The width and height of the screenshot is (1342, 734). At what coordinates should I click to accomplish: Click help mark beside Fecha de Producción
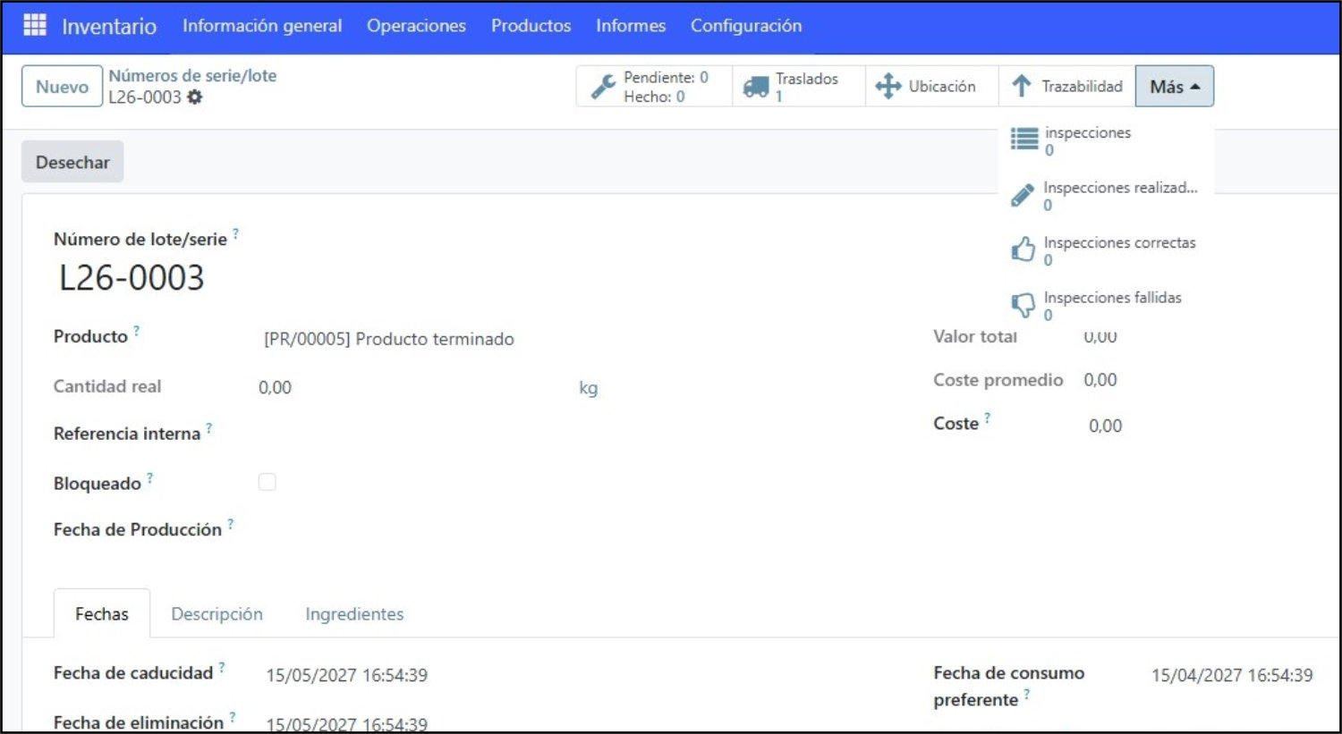(x=230, y=524)
